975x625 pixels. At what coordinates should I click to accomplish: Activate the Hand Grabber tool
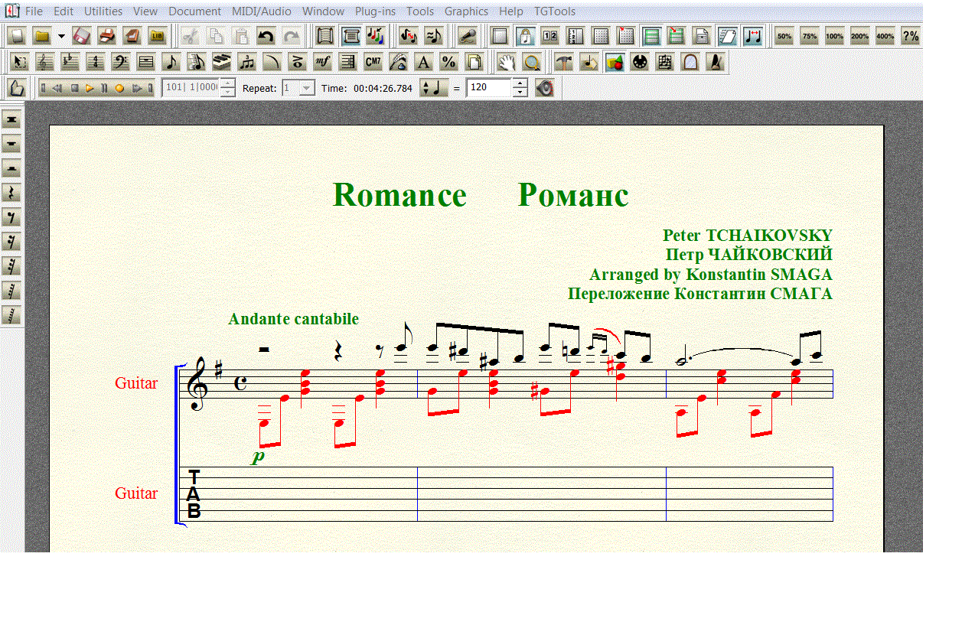(507, 62)
